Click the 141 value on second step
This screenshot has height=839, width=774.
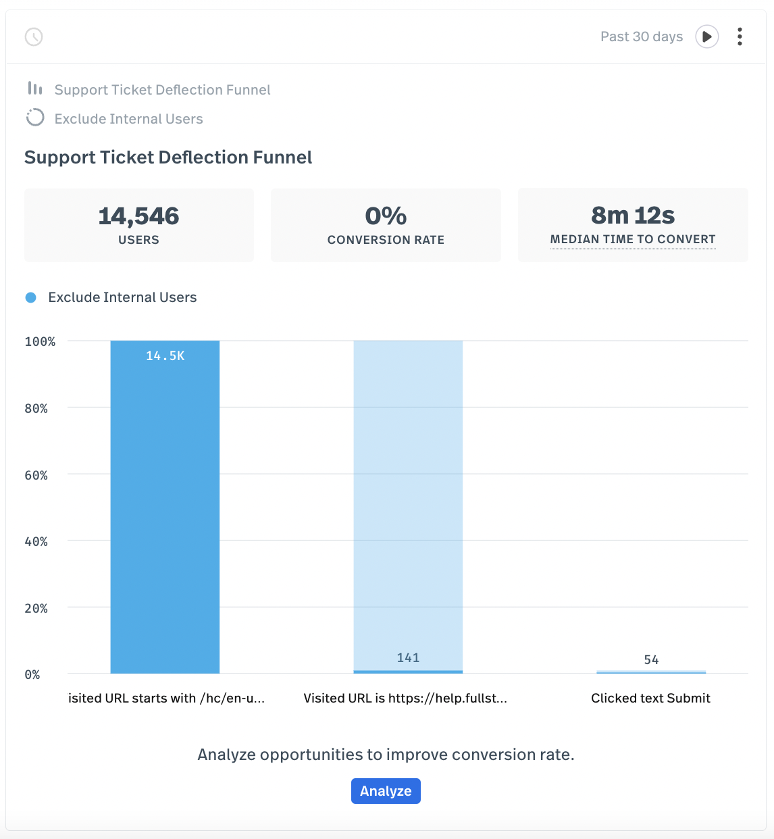click(408, 658)
